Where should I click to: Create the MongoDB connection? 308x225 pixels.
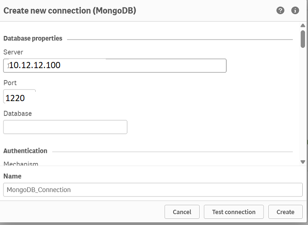point(286,212)
